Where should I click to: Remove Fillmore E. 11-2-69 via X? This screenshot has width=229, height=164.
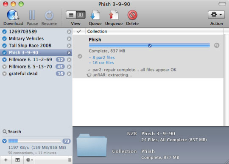(x=69, y=60)
